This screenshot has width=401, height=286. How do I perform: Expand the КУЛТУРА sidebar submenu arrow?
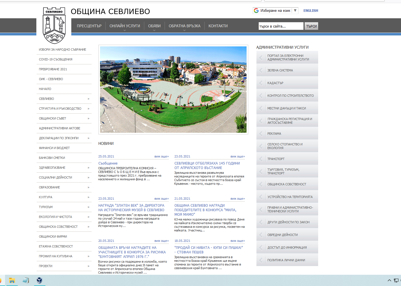[88, 197]
